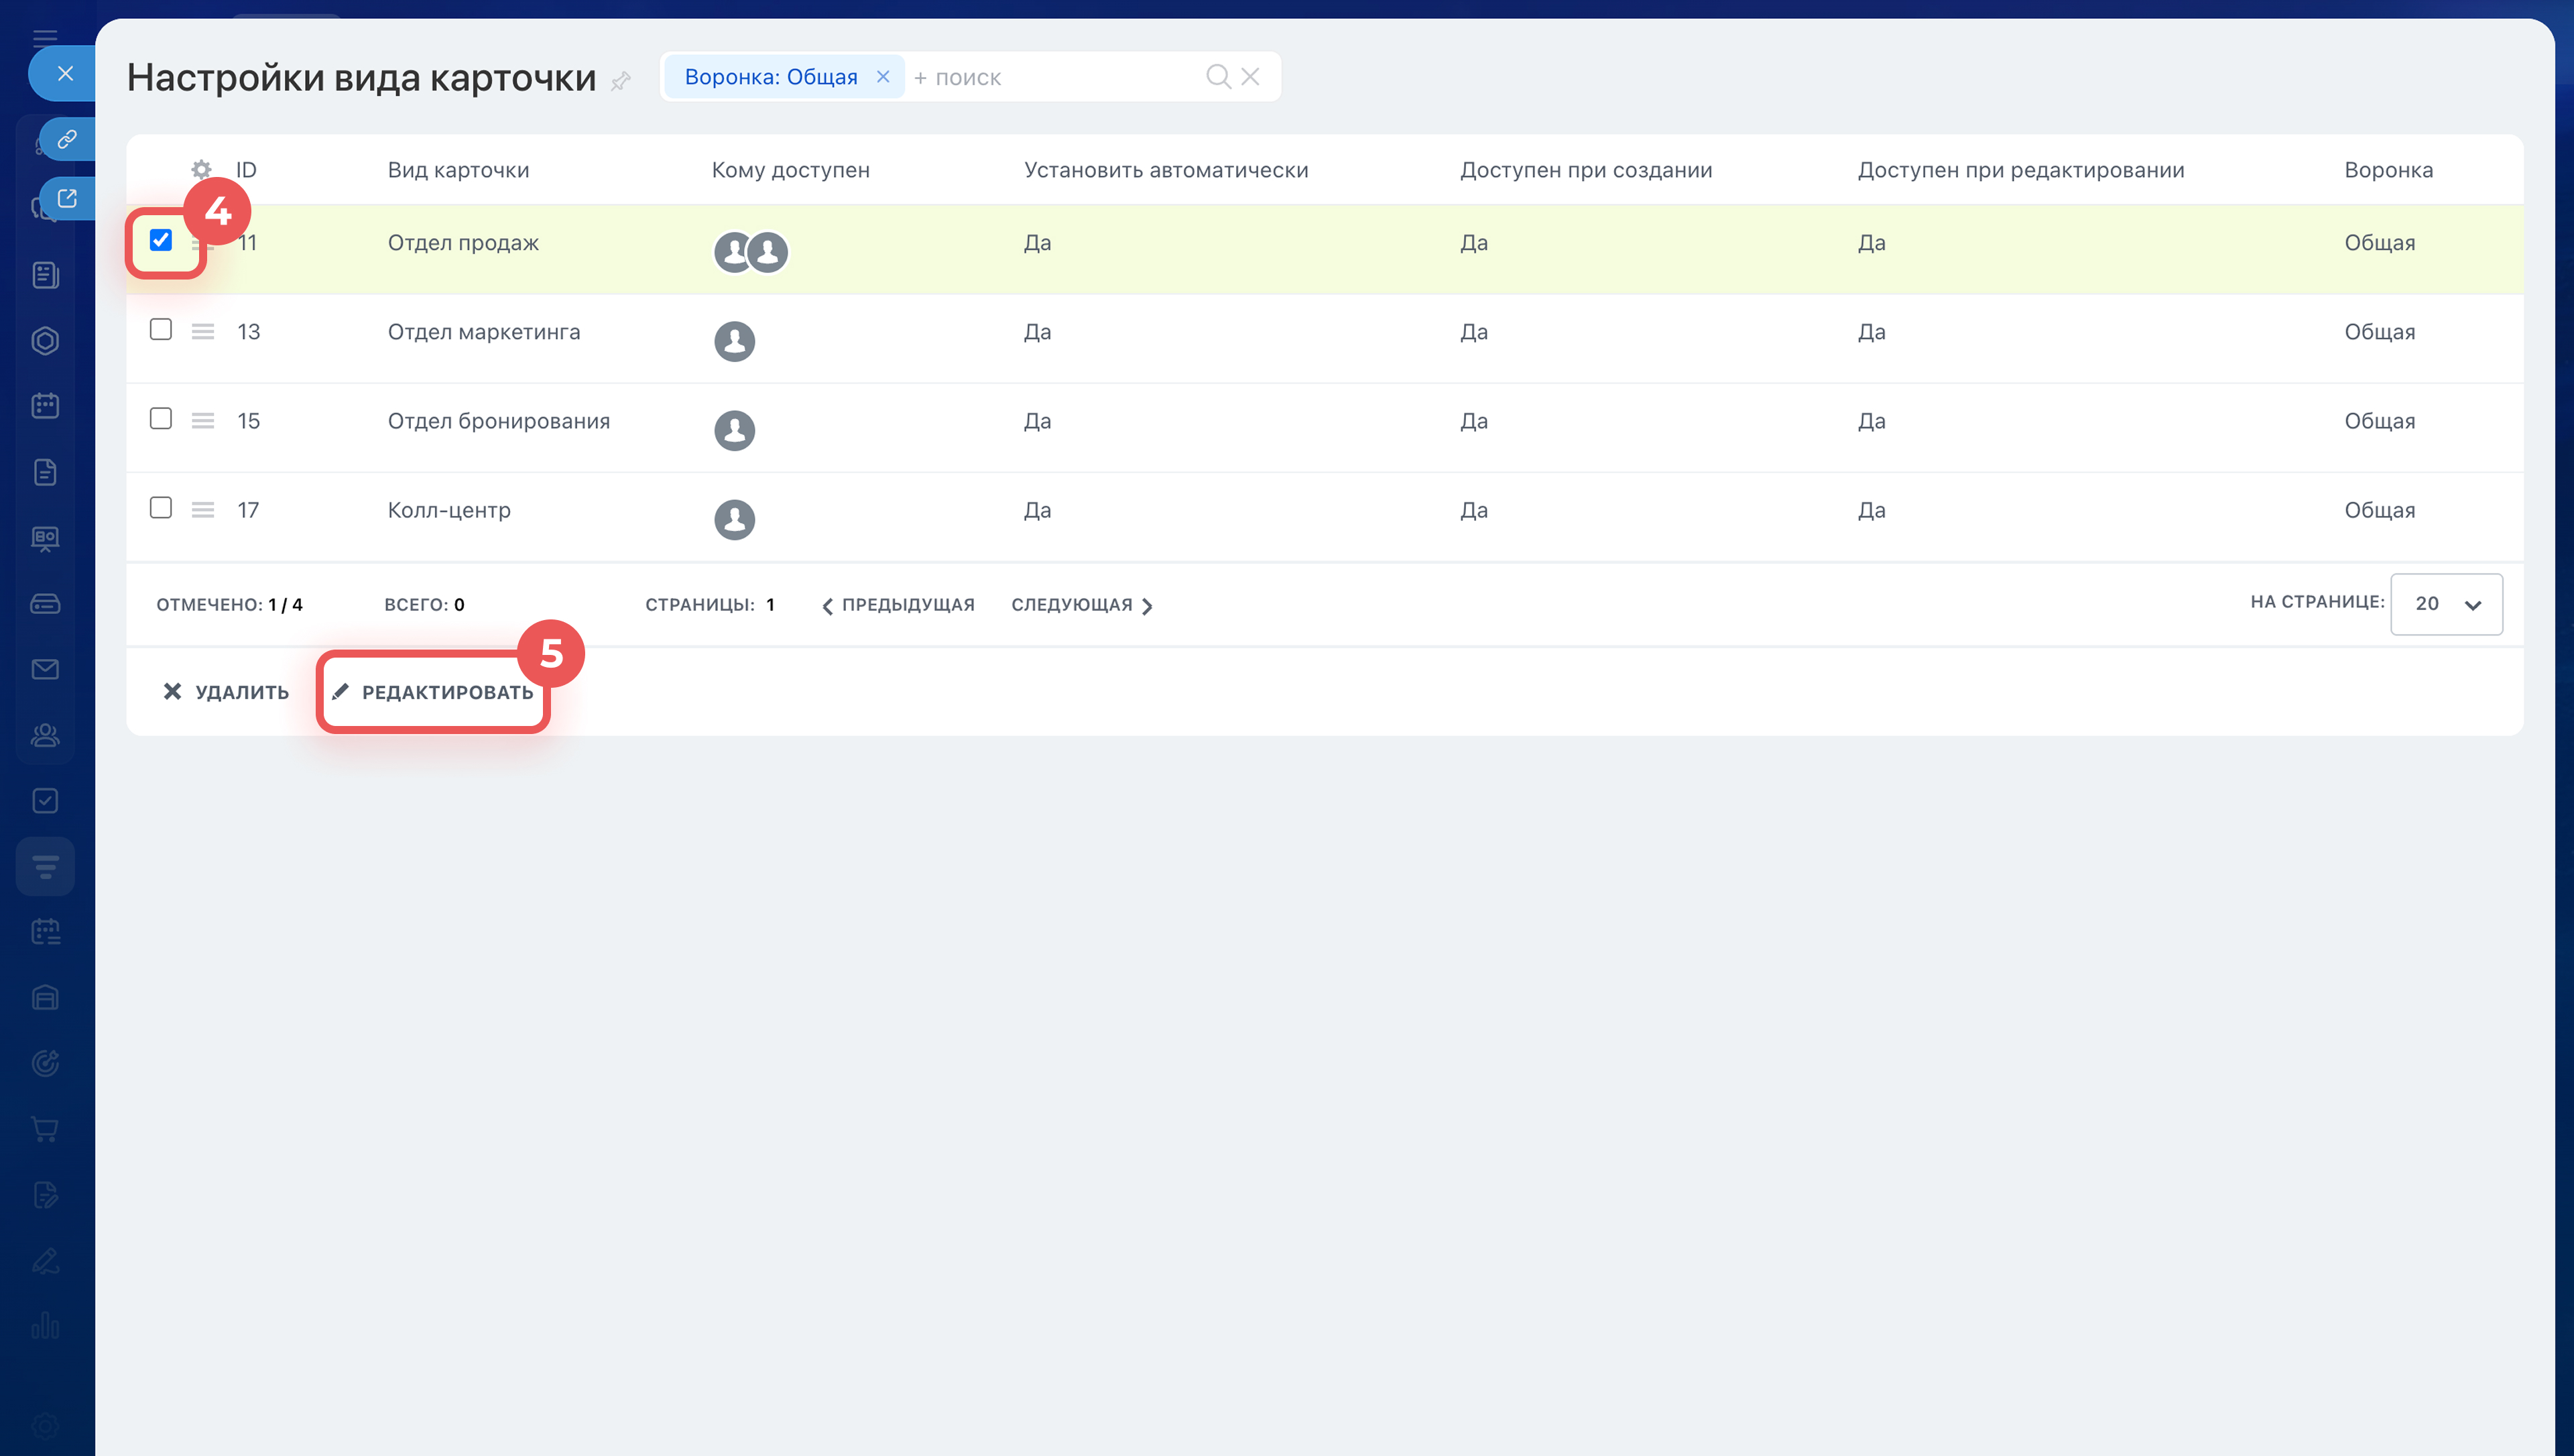Viewport: 2574px width, 1456px height.
Task: Click the pin icon beside page title
Action: point(621,80)
